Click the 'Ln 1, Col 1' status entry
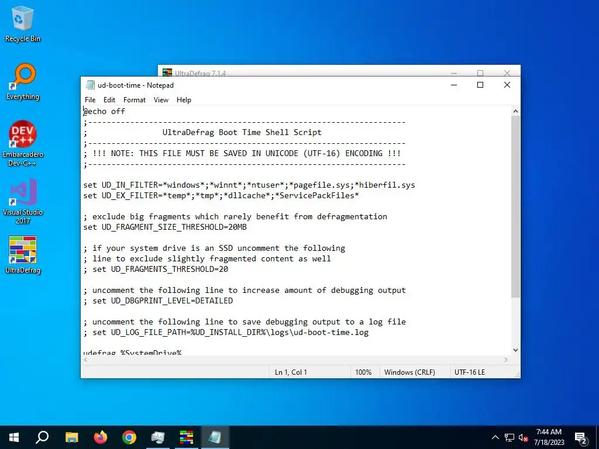599x449 pixels. pyautogui.click(x=291, y=372)
